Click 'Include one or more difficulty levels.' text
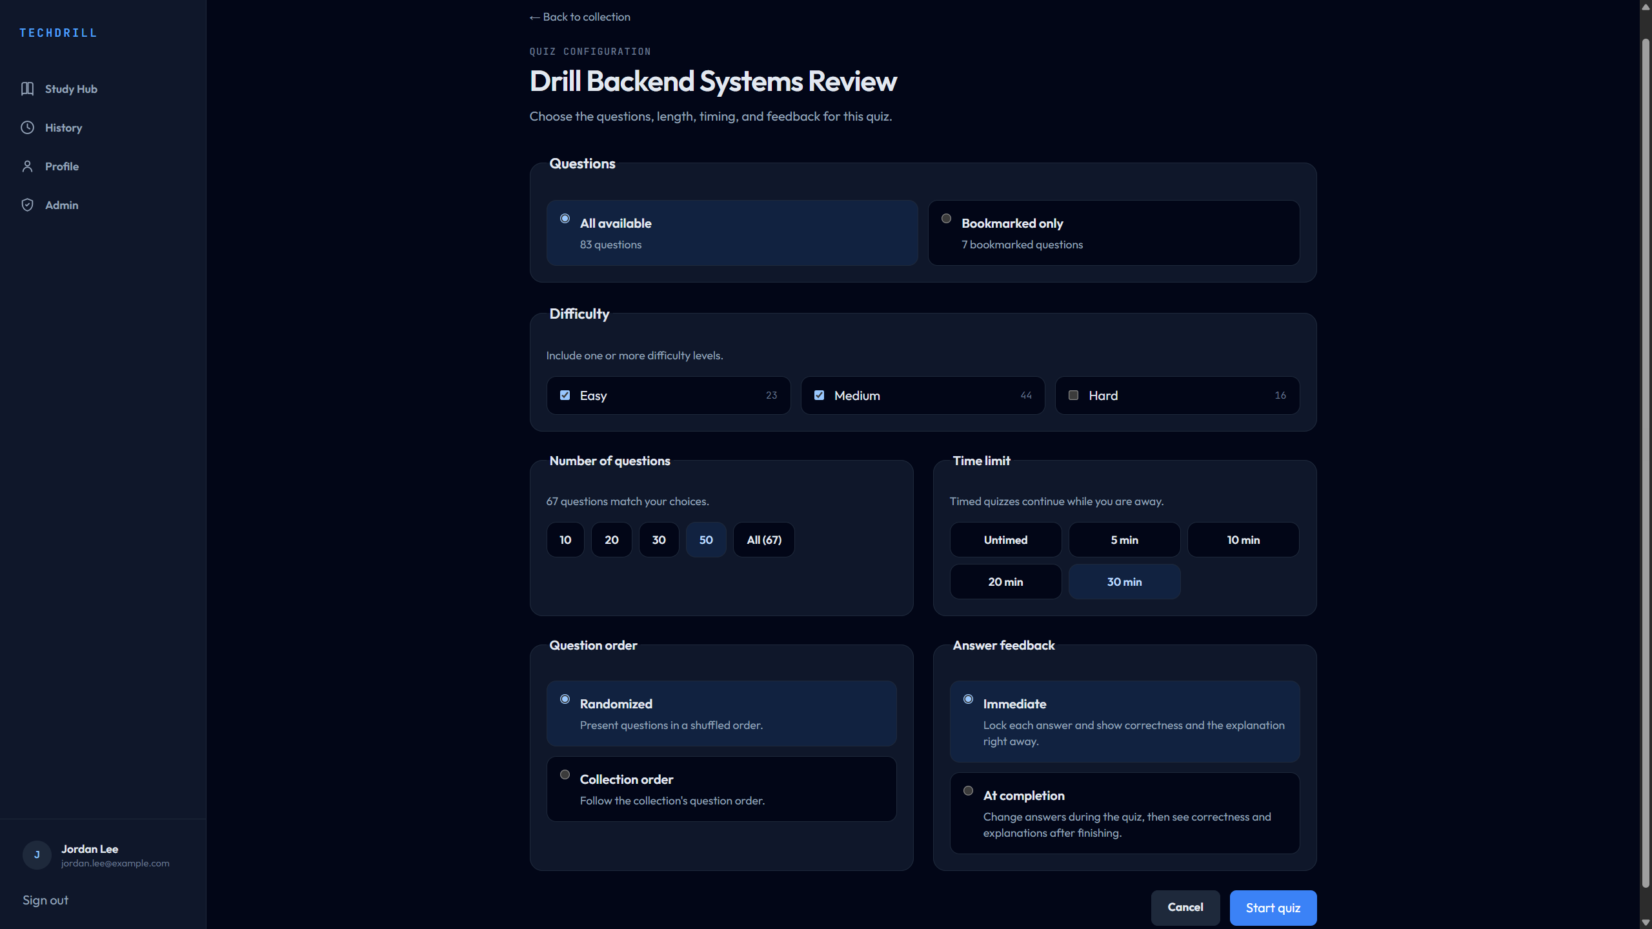Viewport: 1652px width, 929px height. click(x=634, y=355)
